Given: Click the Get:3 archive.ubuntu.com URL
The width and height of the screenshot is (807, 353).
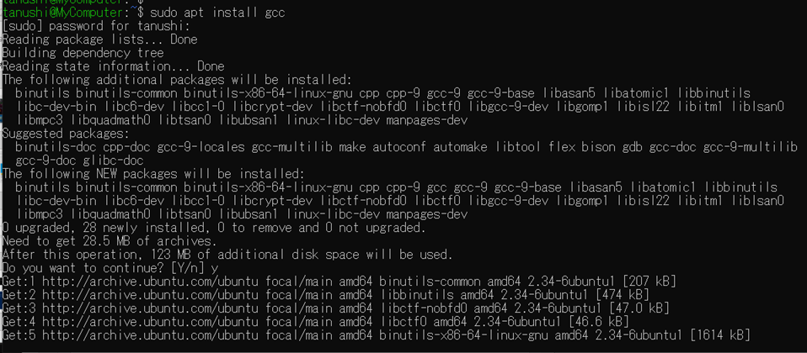Looking at the screenshot, I should point(152,308).
